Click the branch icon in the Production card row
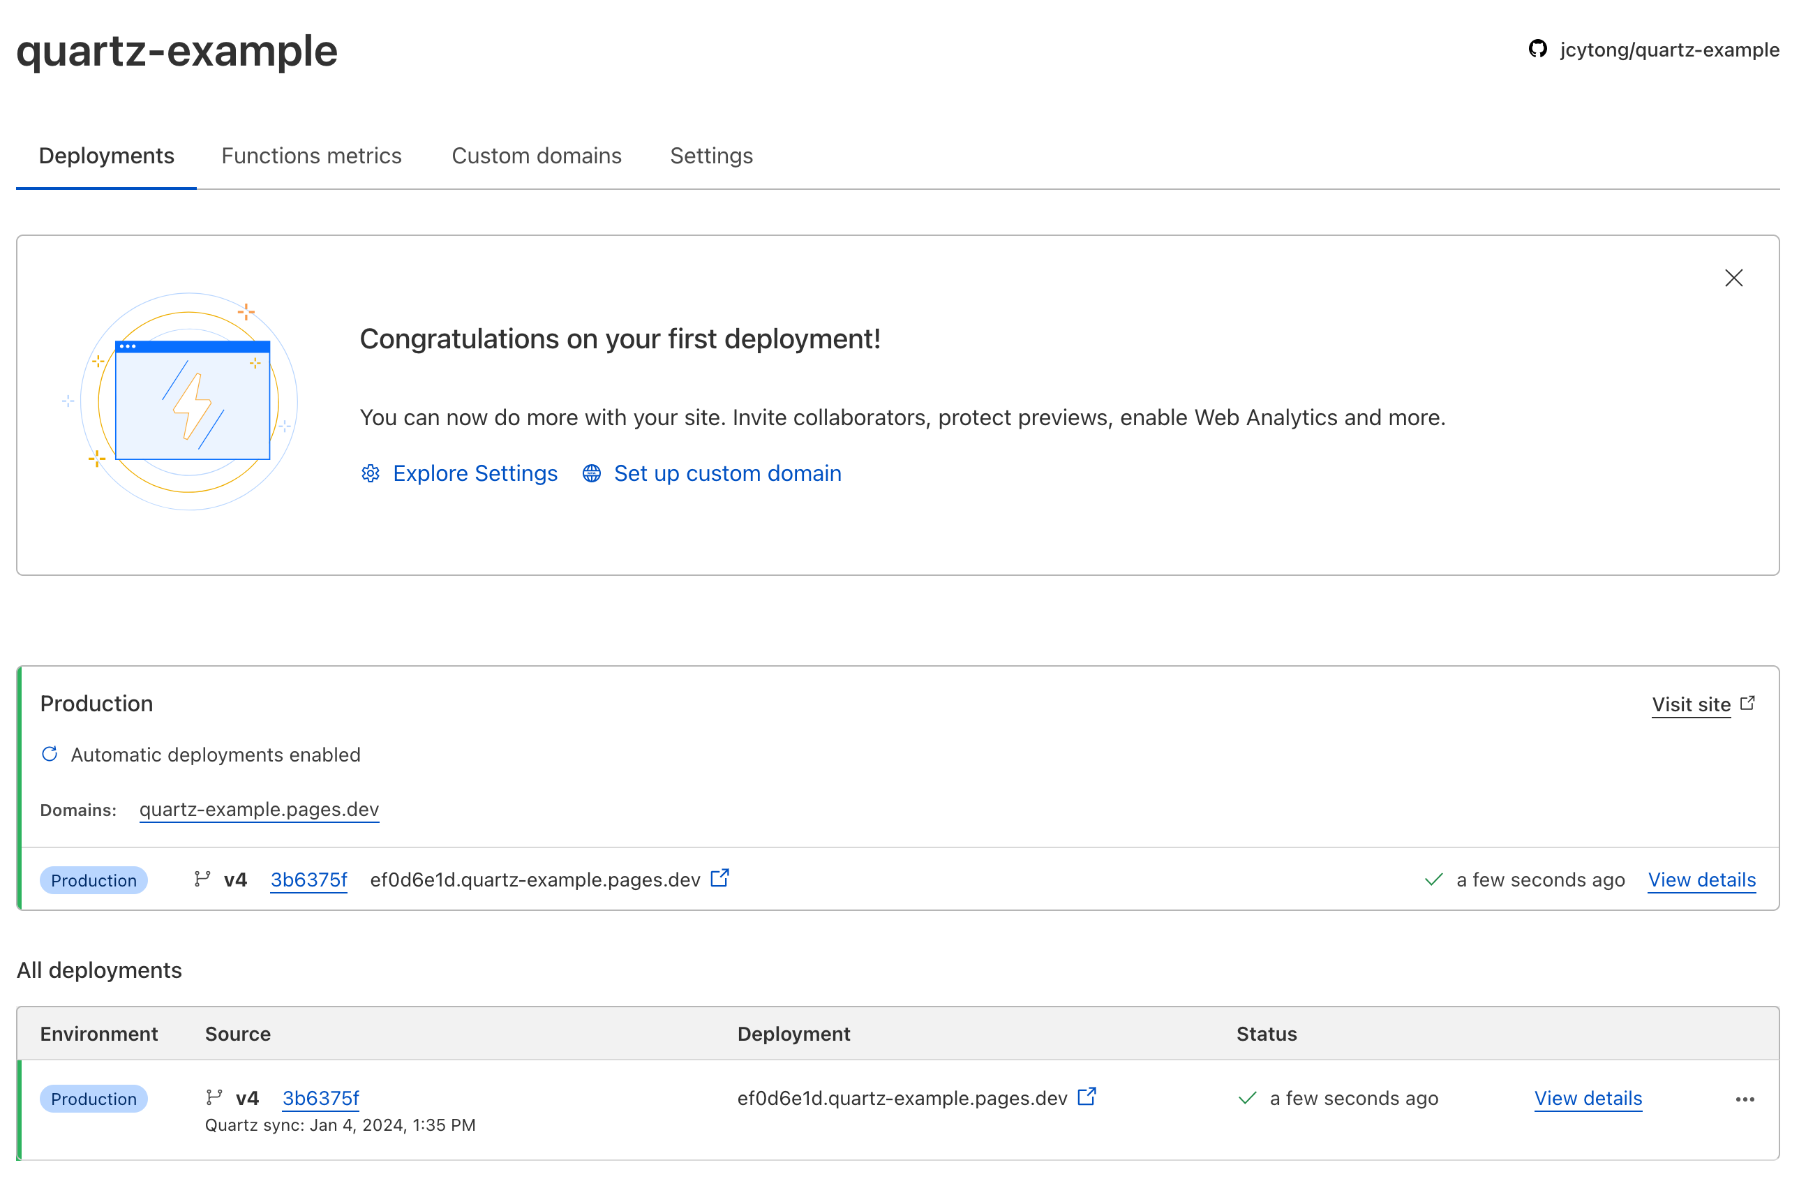The image size is (1799, 1202). tap(202, 880)
